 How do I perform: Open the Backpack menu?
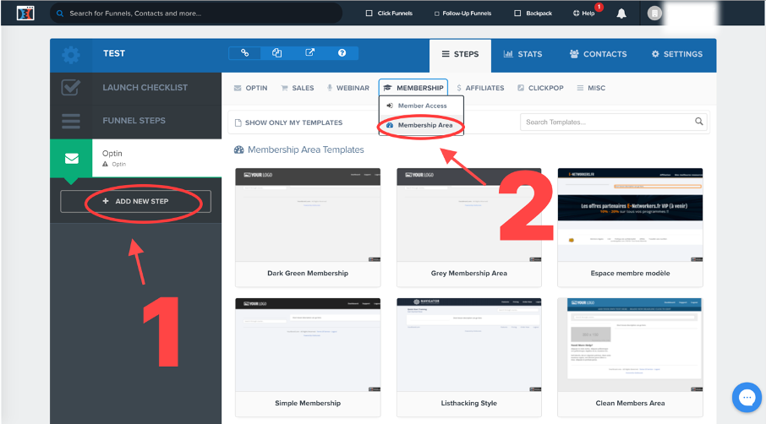point(533,14)
